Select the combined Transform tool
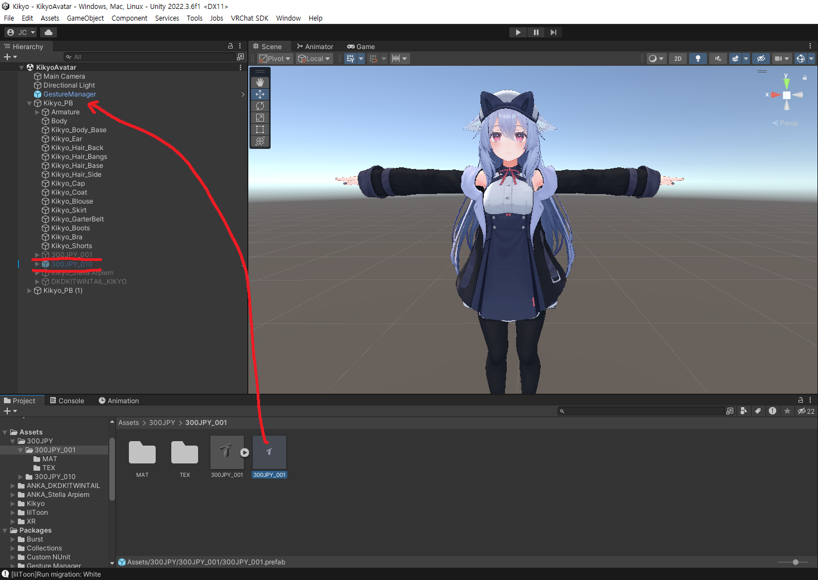Image resolution: width=818 pixels, height=580 pixels. (x=260, y=141)
